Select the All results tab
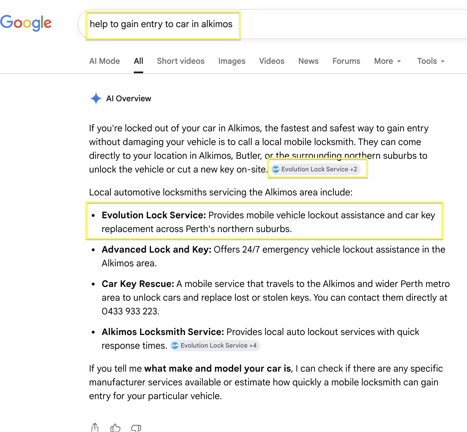This screenshot has width=467, height=432. pos(139,61)
